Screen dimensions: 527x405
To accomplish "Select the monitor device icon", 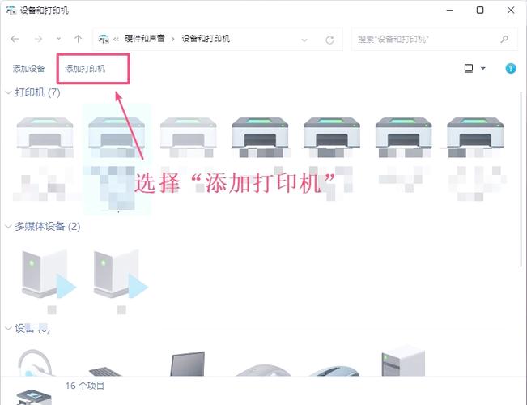I will [x=187, y=364].
